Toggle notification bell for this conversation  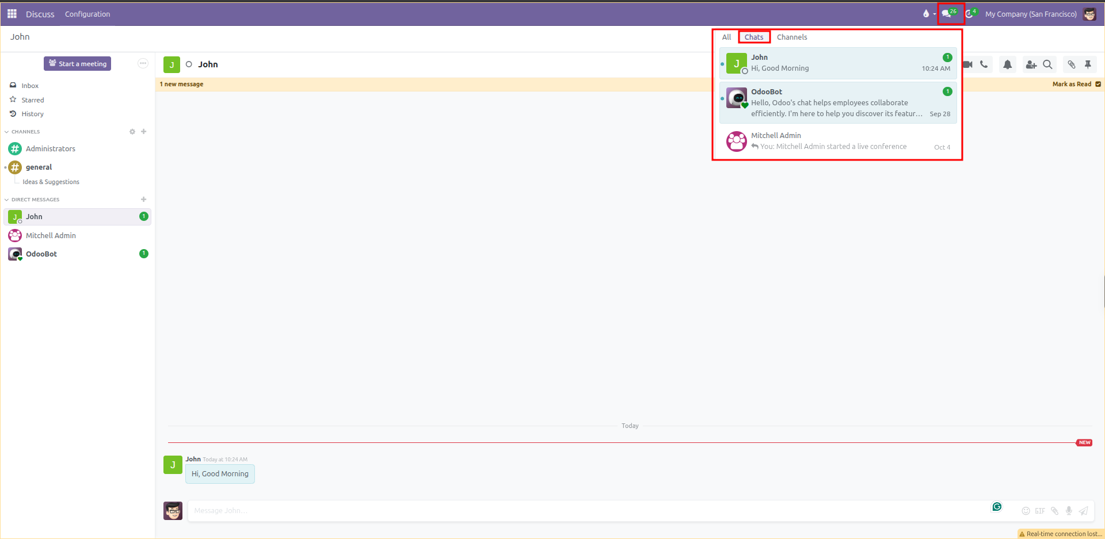(x=1007, y=64)
